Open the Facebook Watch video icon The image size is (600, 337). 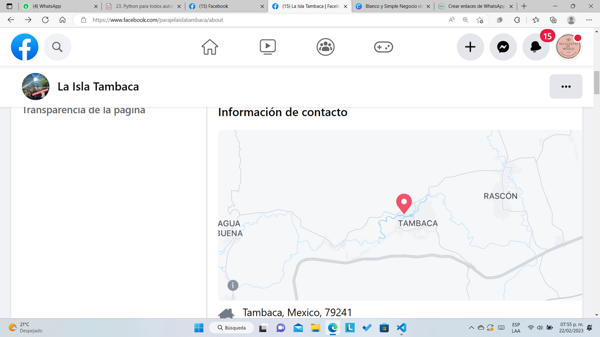[267, 47]
